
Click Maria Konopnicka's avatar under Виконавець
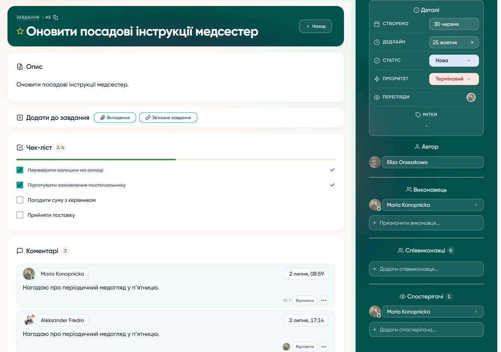[x=375, y=205]
